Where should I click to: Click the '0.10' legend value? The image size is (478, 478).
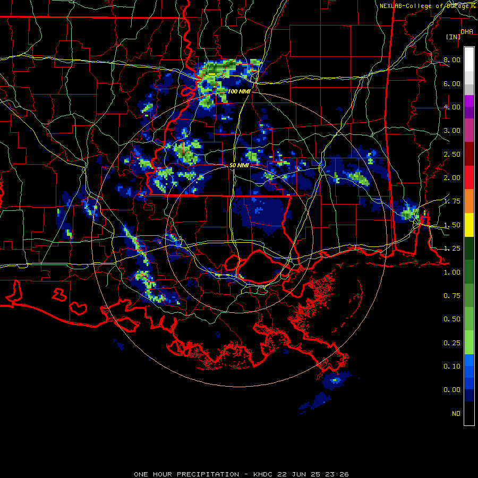[452, 366]
